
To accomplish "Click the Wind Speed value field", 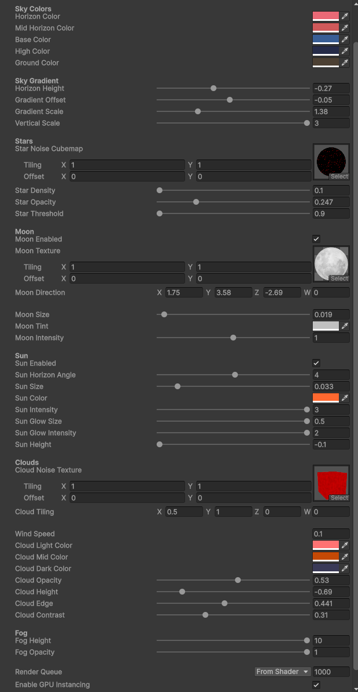I will 331,534.
